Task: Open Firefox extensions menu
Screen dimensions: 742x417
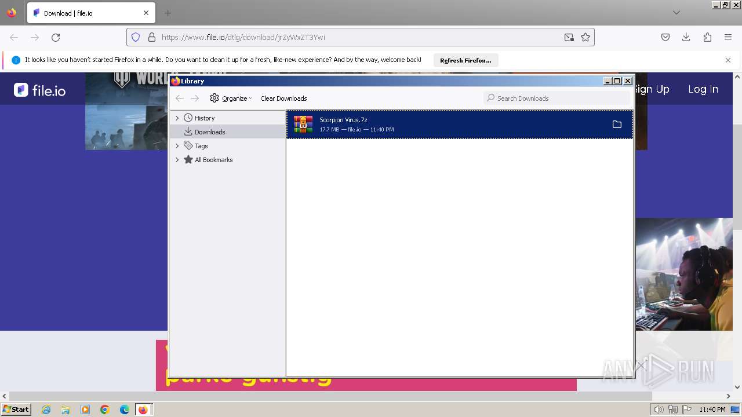Action: pos(707,37)
